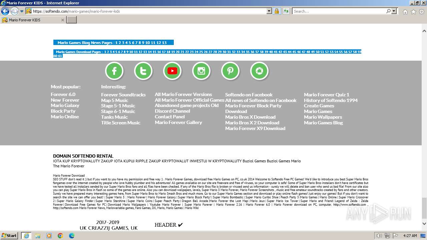Viewport: 427px width, 240px height.
Task: Open the Tools gear icon
Action: pos(422,12)
